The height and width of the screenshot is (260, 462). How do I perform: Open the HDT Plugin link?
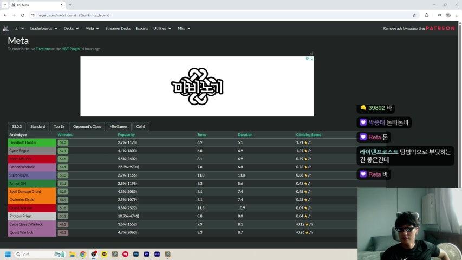70,49
